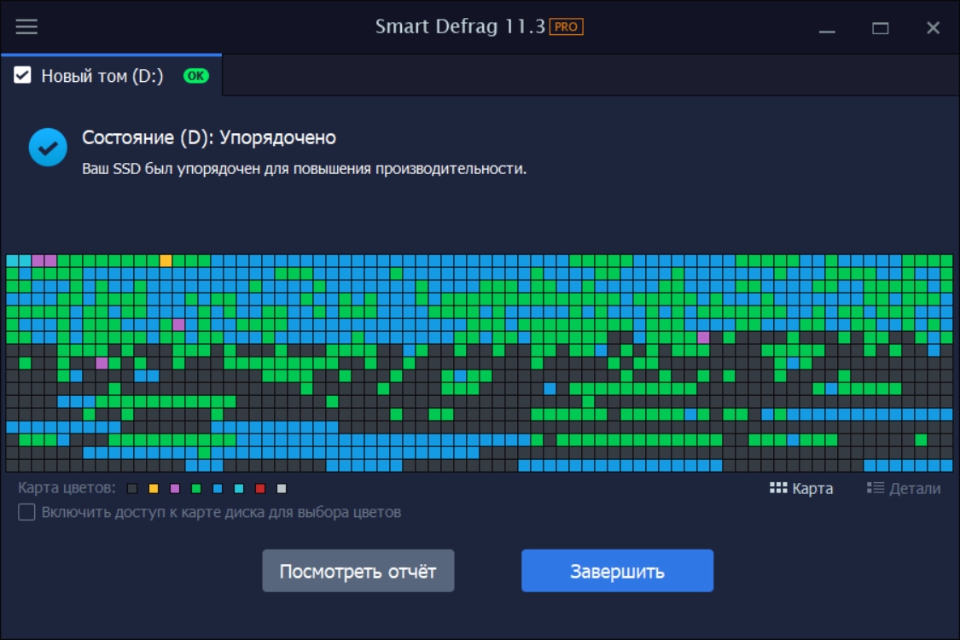Click the Завершить button

click(617, 571)
